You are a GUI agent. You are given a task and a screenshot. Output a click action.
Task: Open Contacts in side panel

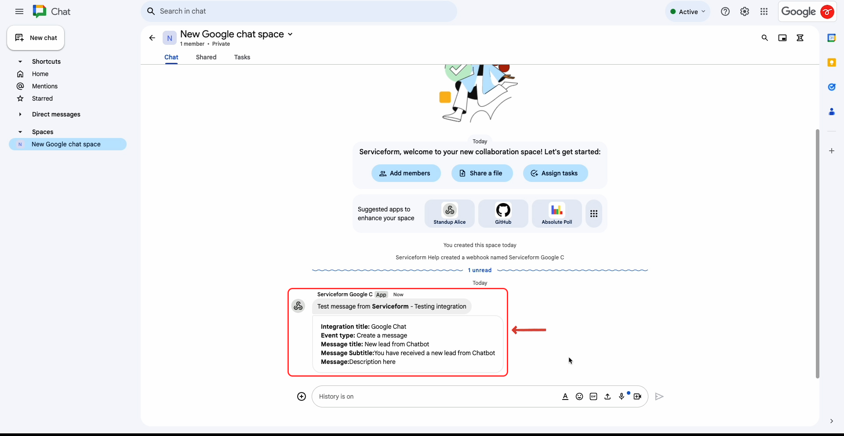(x=832, y=112)
